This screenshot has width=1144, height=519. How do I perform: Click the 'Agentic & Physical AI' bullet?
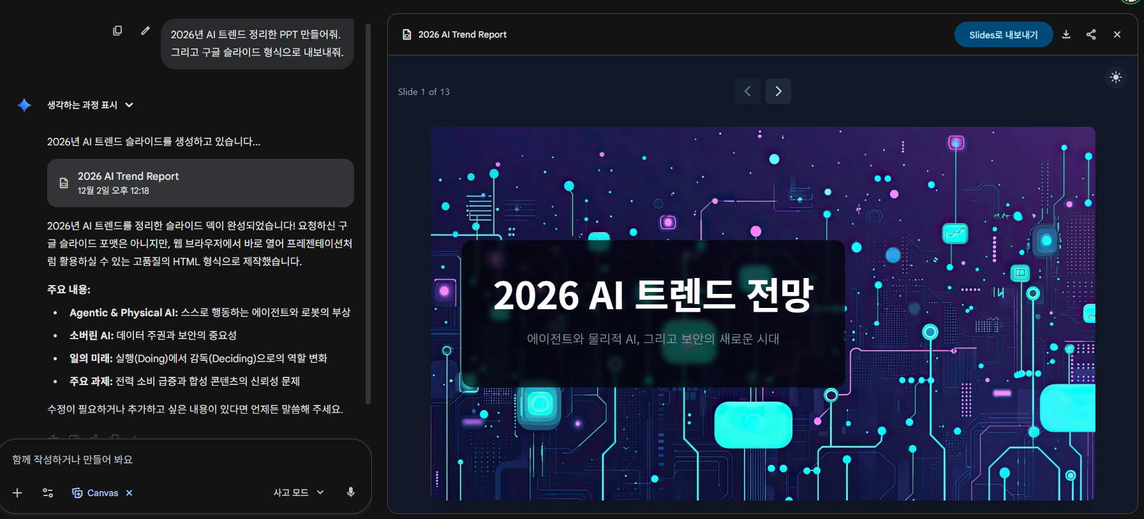210,312
